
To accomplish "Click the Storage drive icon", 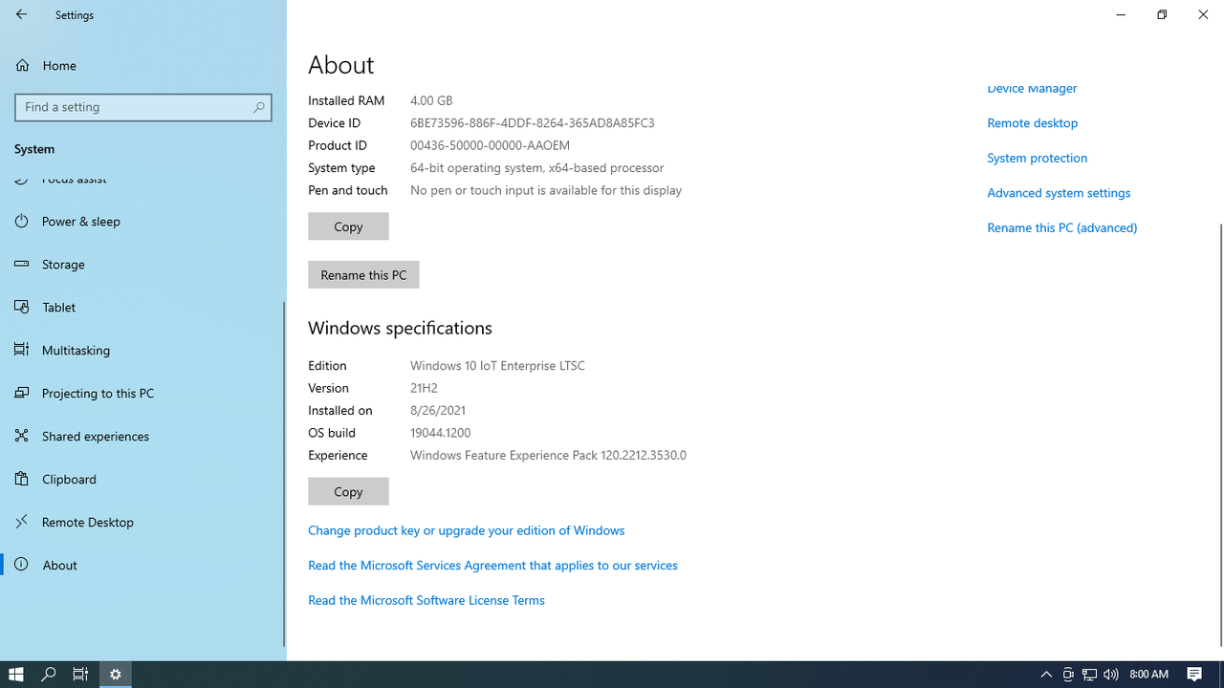I will (21, 264).
